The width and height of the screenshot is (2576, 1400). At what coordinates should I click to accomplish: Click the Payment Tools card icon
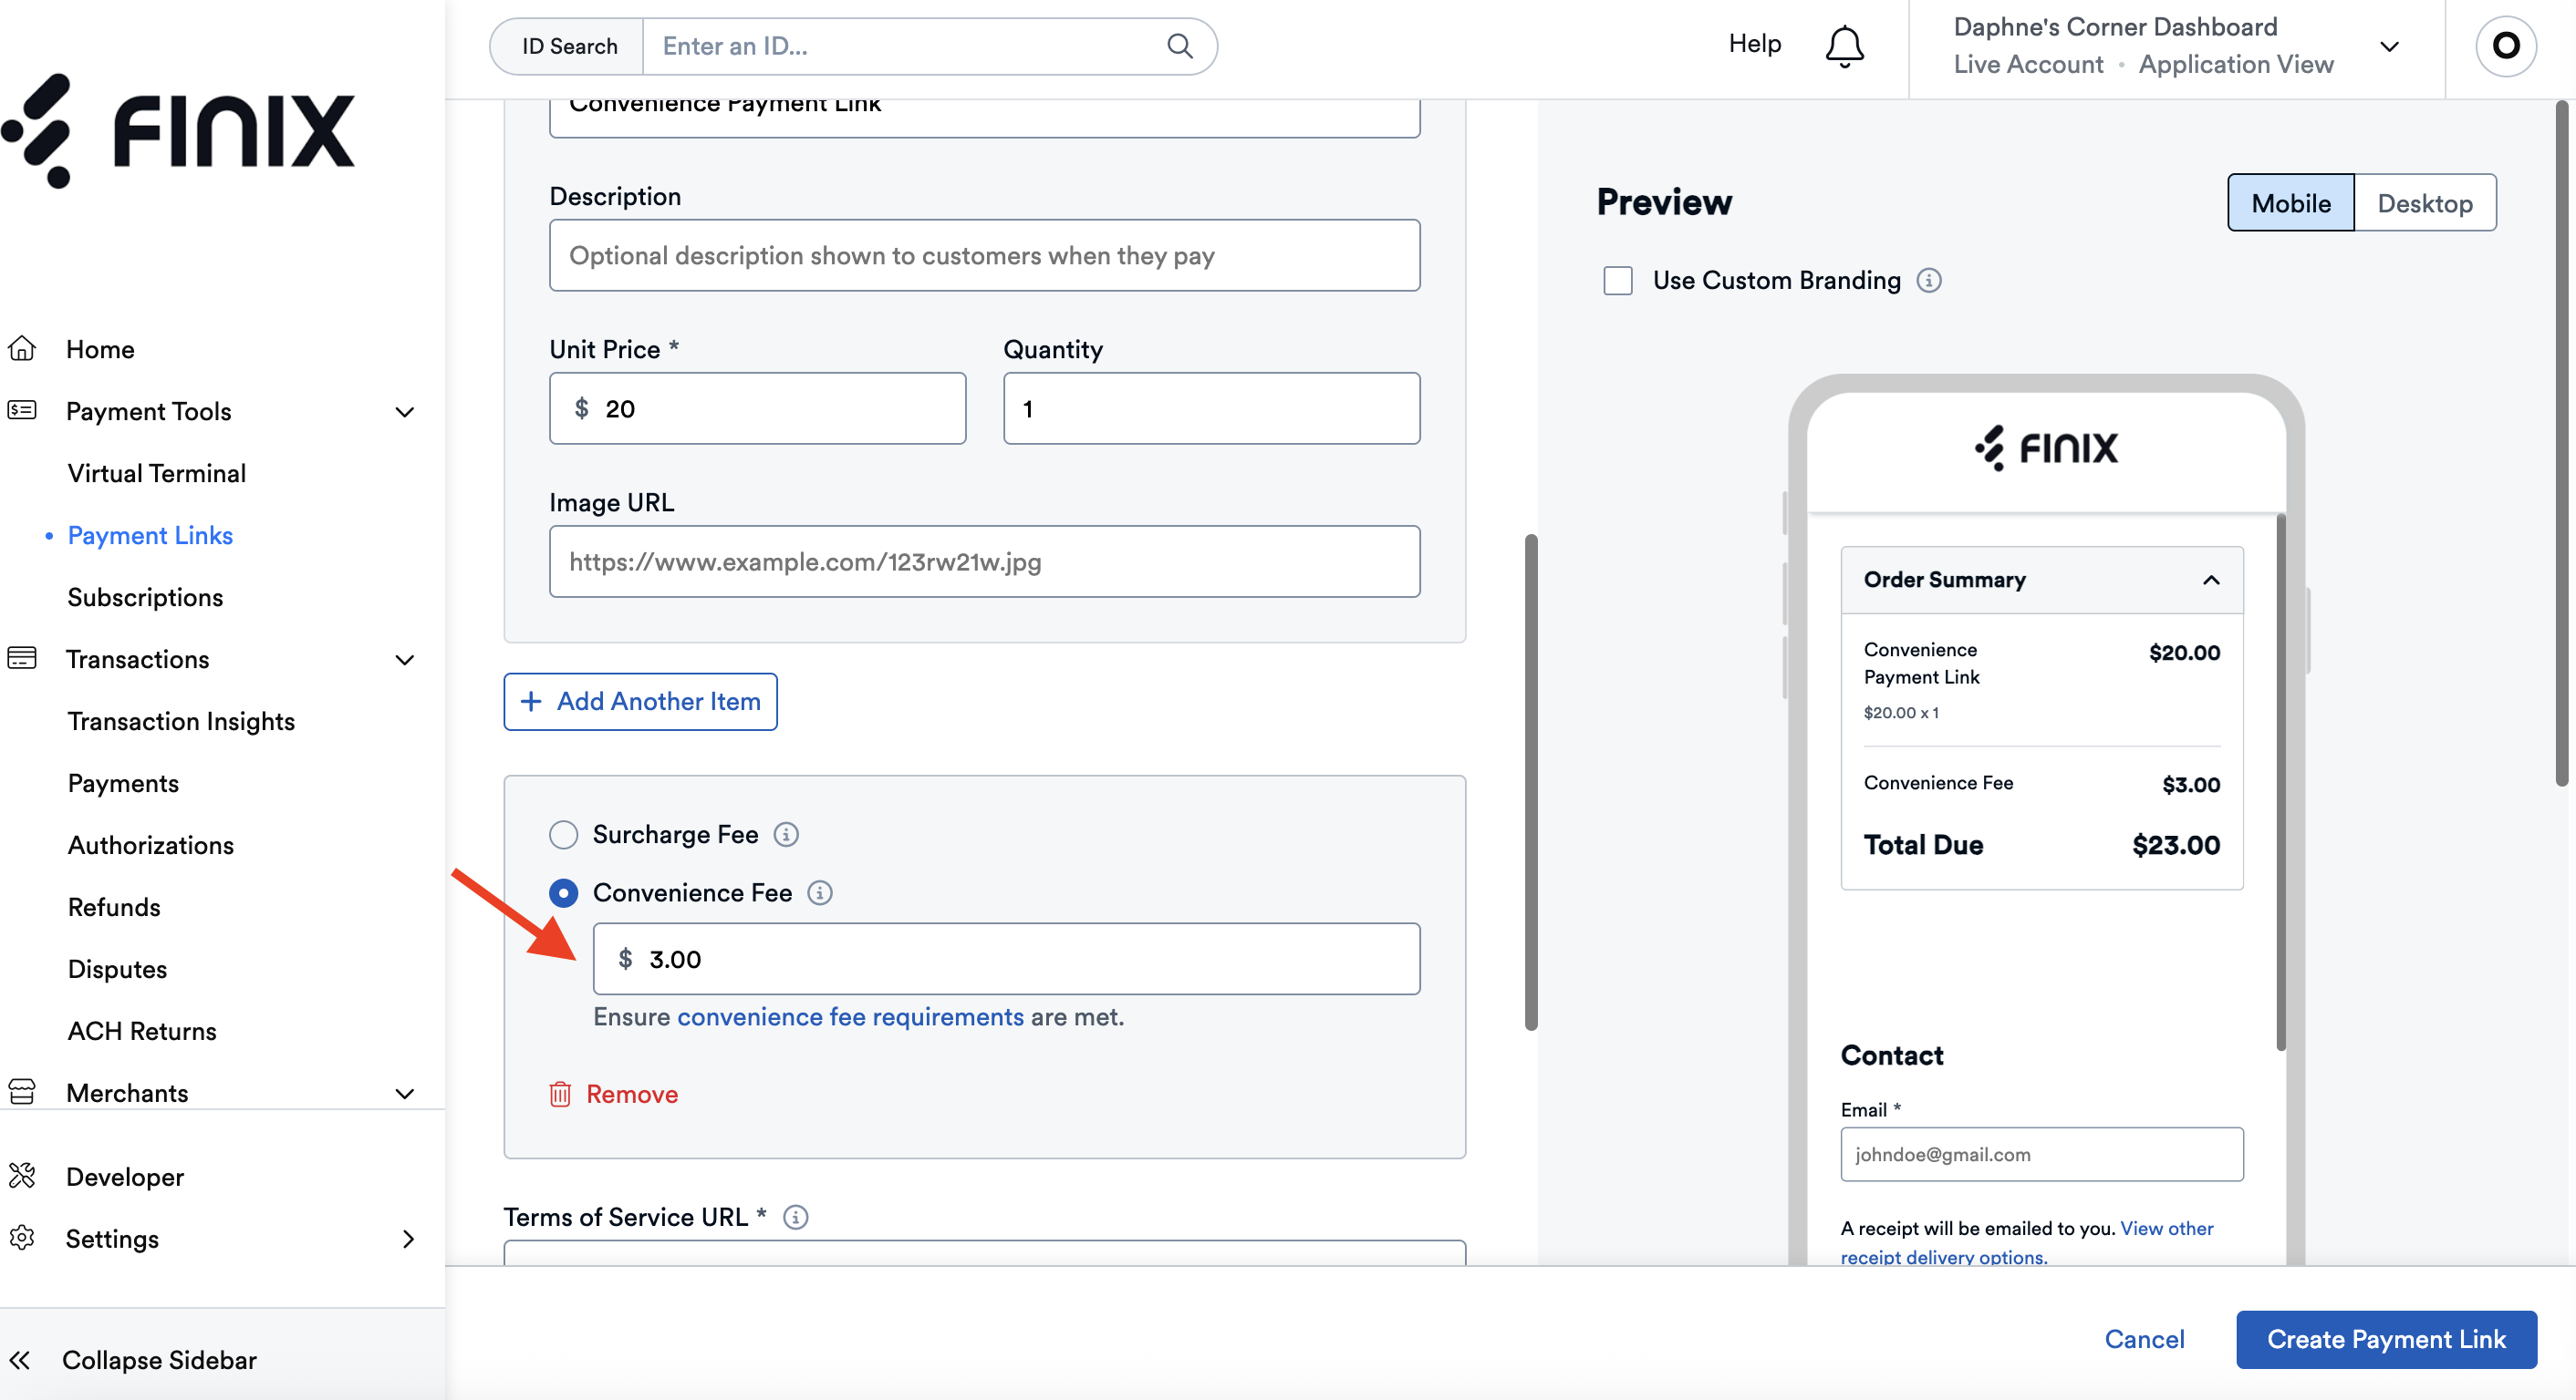point(22,411)
